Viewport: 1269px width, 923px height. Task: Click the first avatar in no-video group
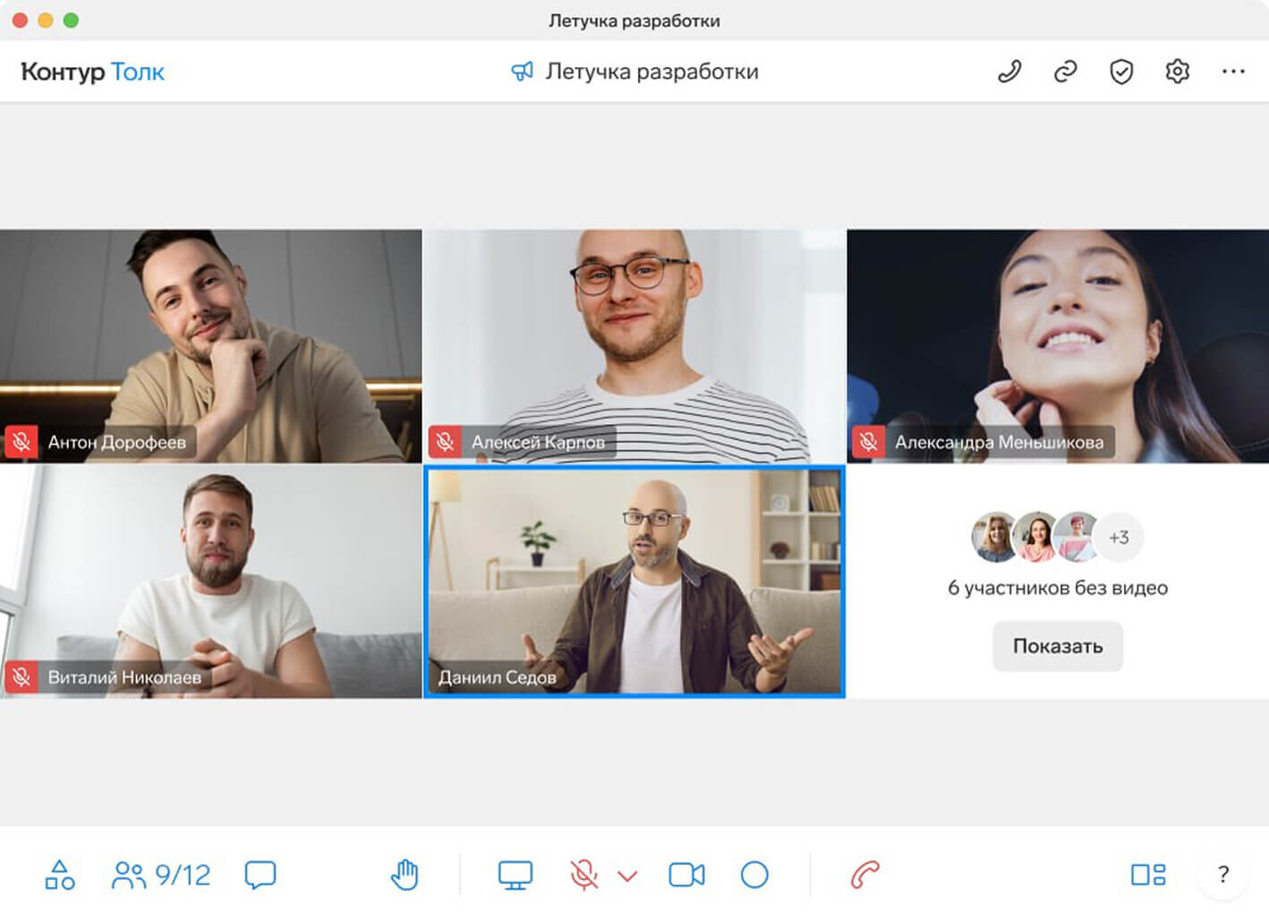click(995, 537)
